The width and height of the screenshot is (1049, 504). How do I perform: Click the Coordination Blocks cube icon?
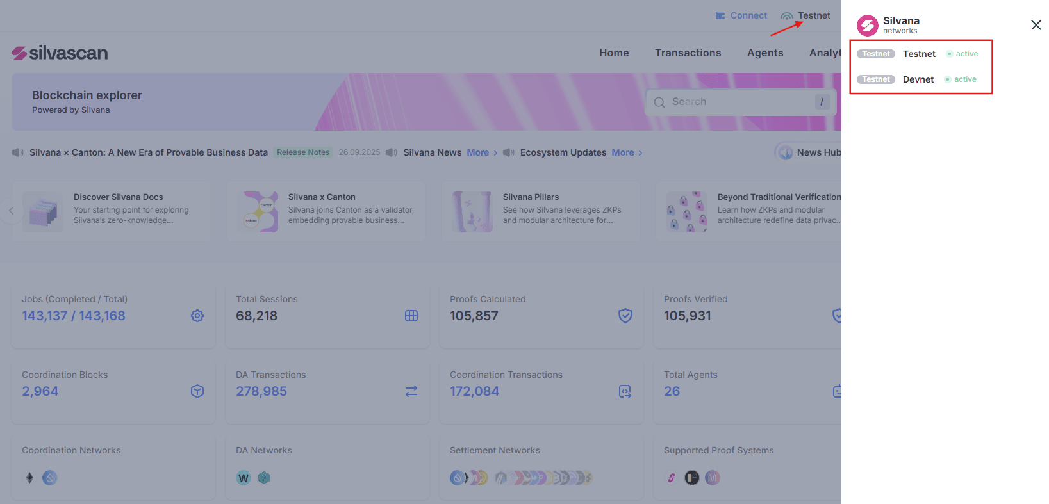pyautogui.click(x=197, y=391)
